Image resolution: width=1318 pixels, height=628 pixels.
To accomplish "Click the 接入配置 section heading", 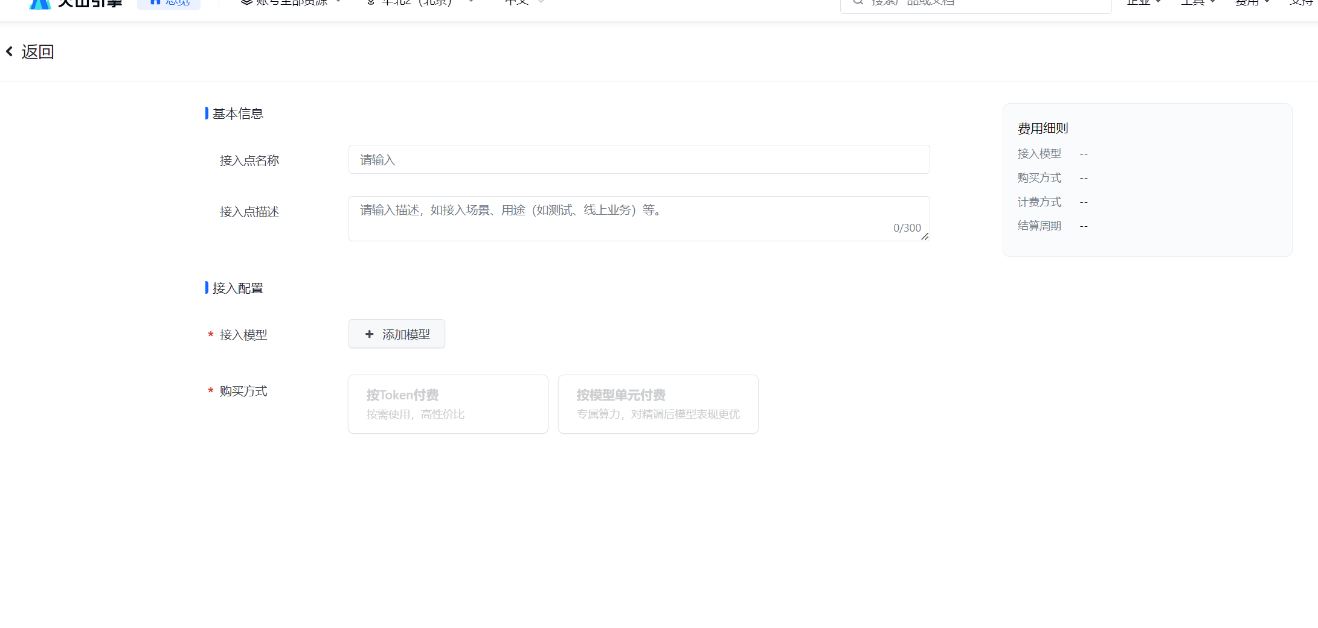I will click(x=238, y=288).
